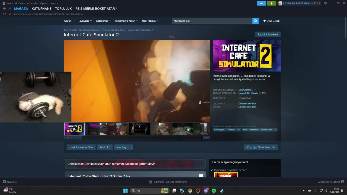
Task: Click the Steam taskbar icon
Action: 221,191
